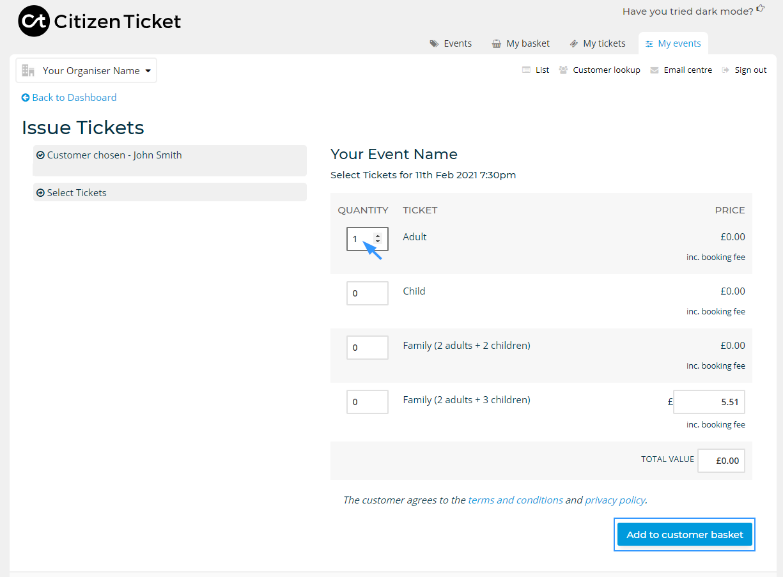The image size is (783, 577).
Task: Click the basket icon beside My basket
Action: [497, 43]
